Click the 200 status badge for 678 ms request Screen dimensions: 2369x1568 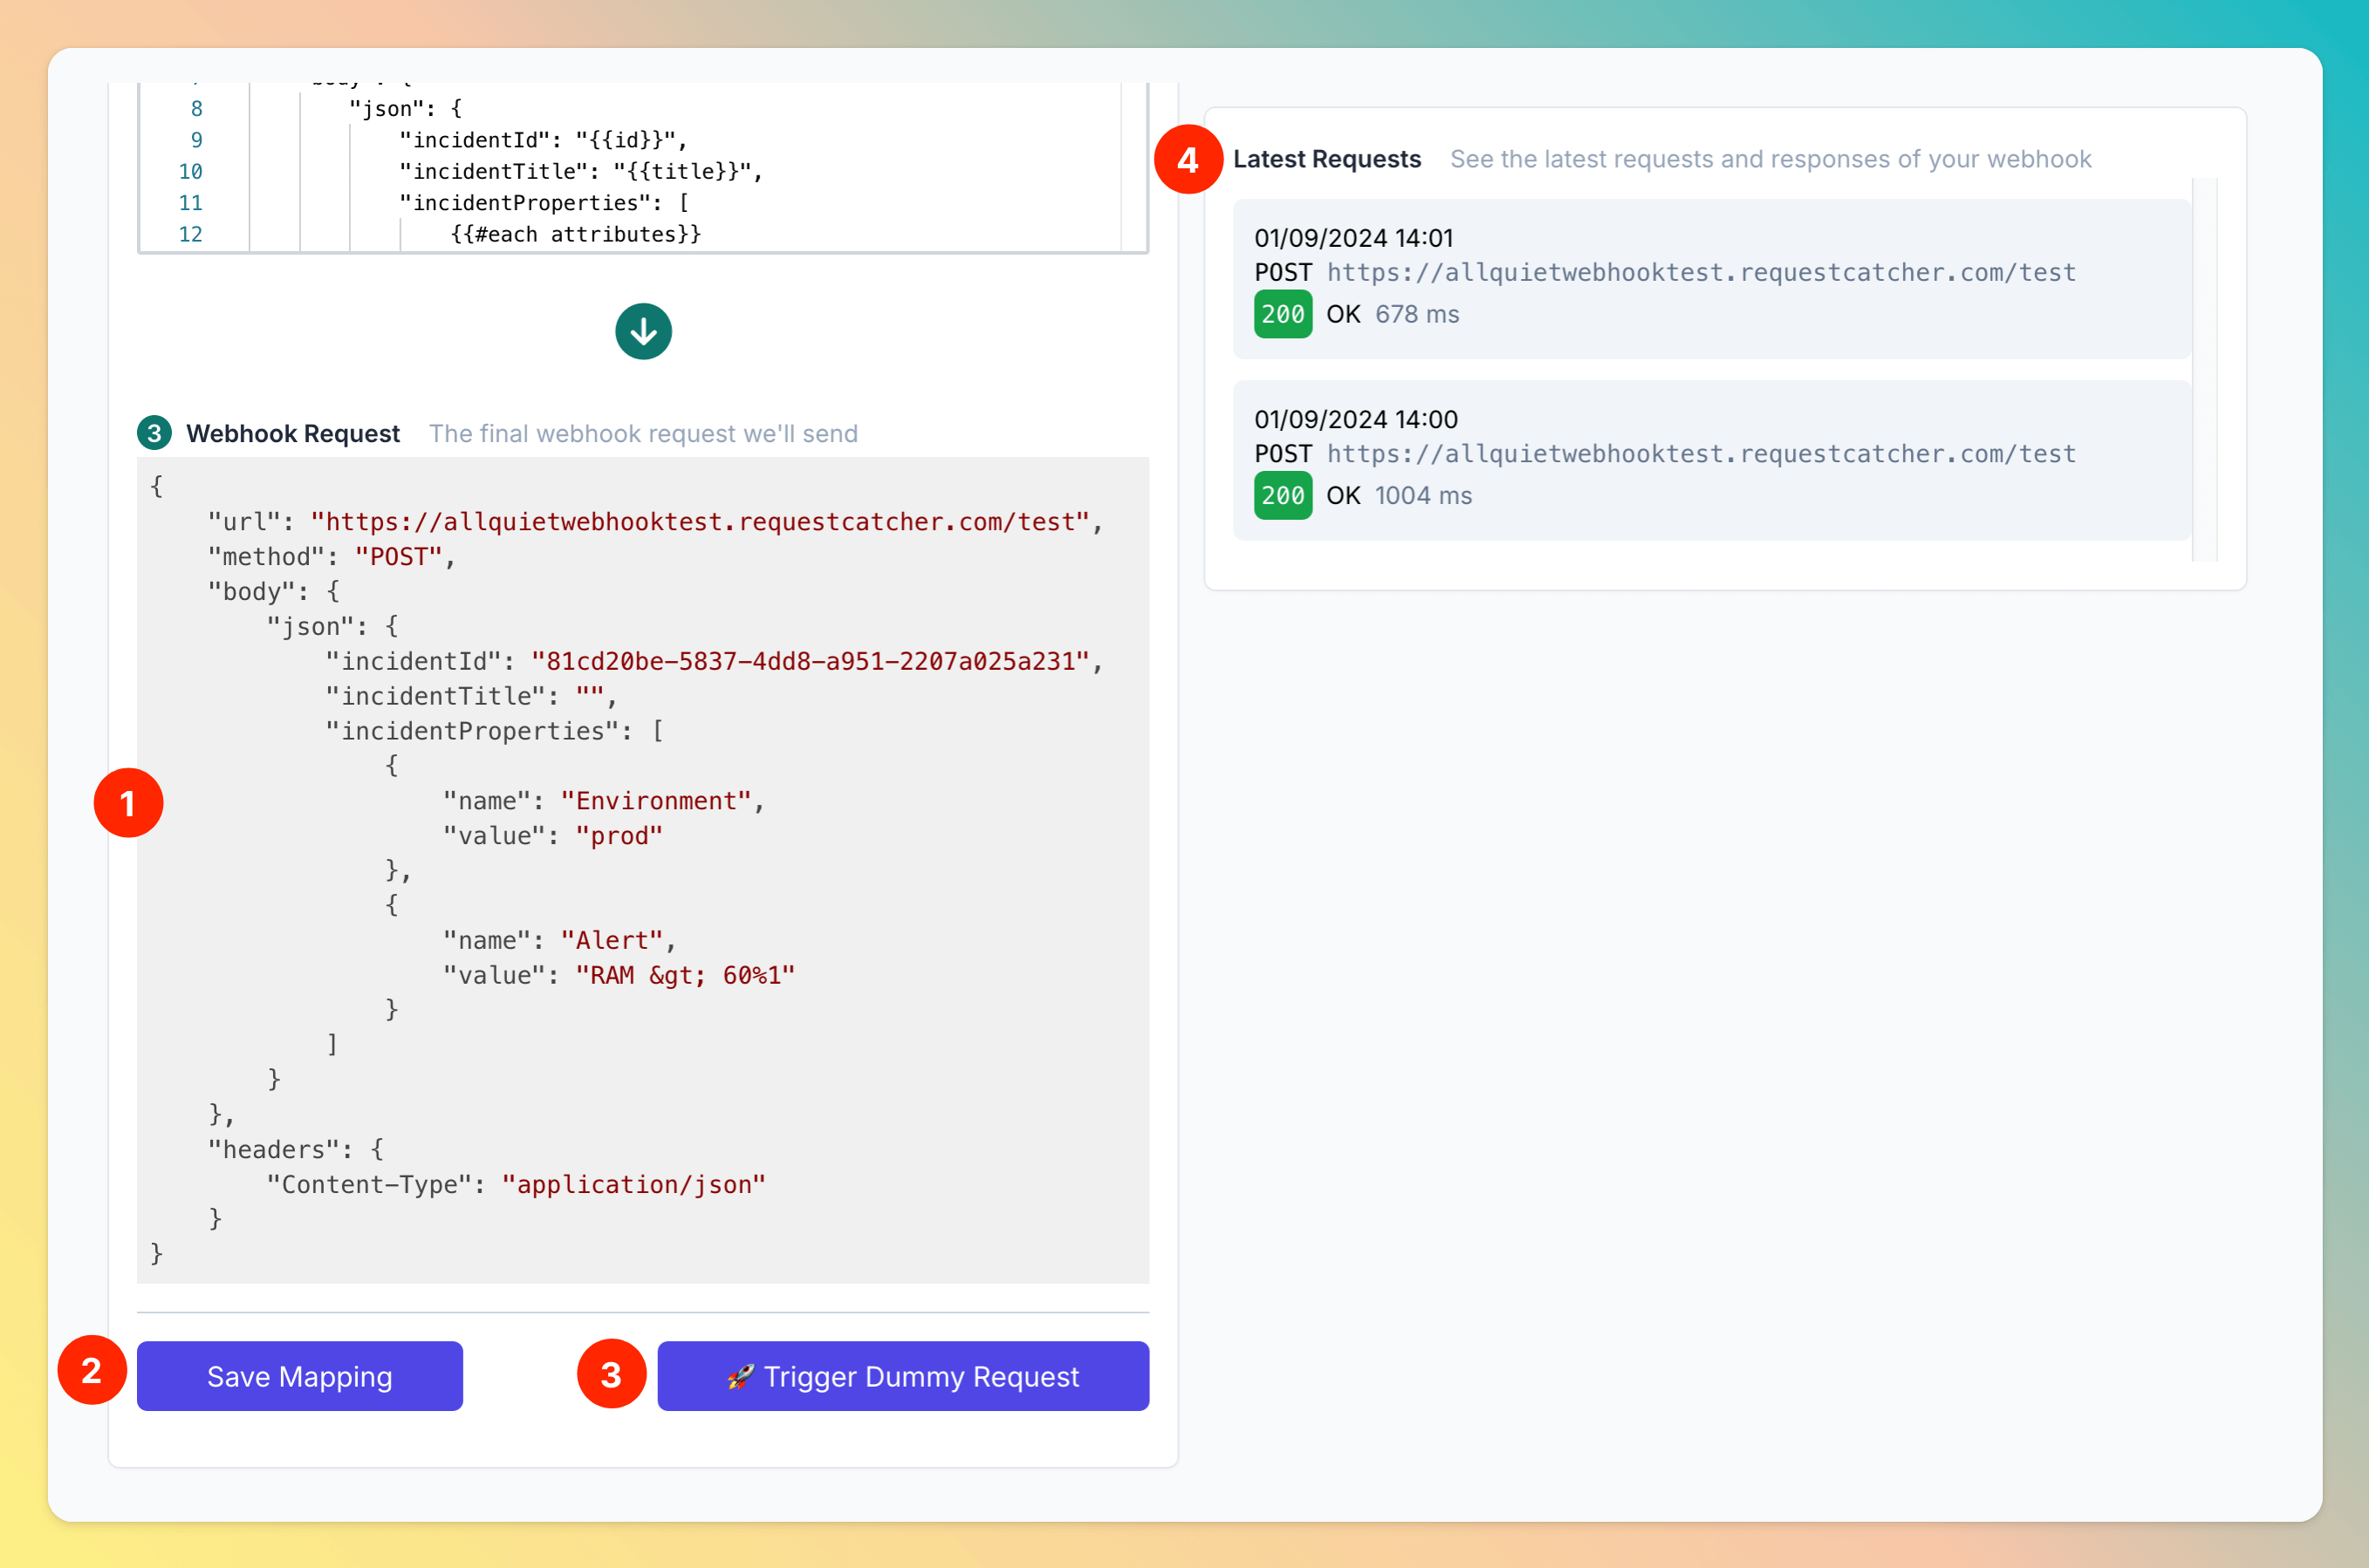[1282, 314]
